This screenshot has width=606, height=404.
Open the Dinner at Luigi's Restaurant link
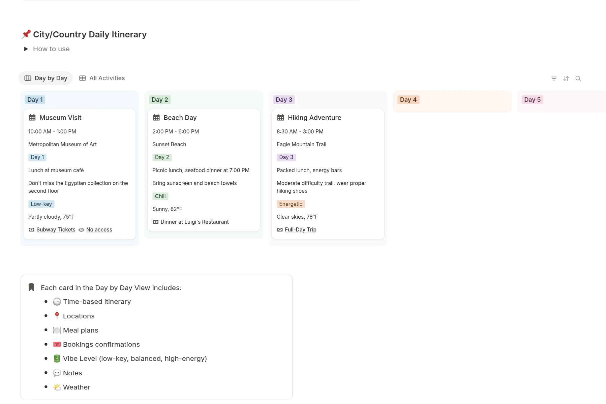[x=194, y=222]
